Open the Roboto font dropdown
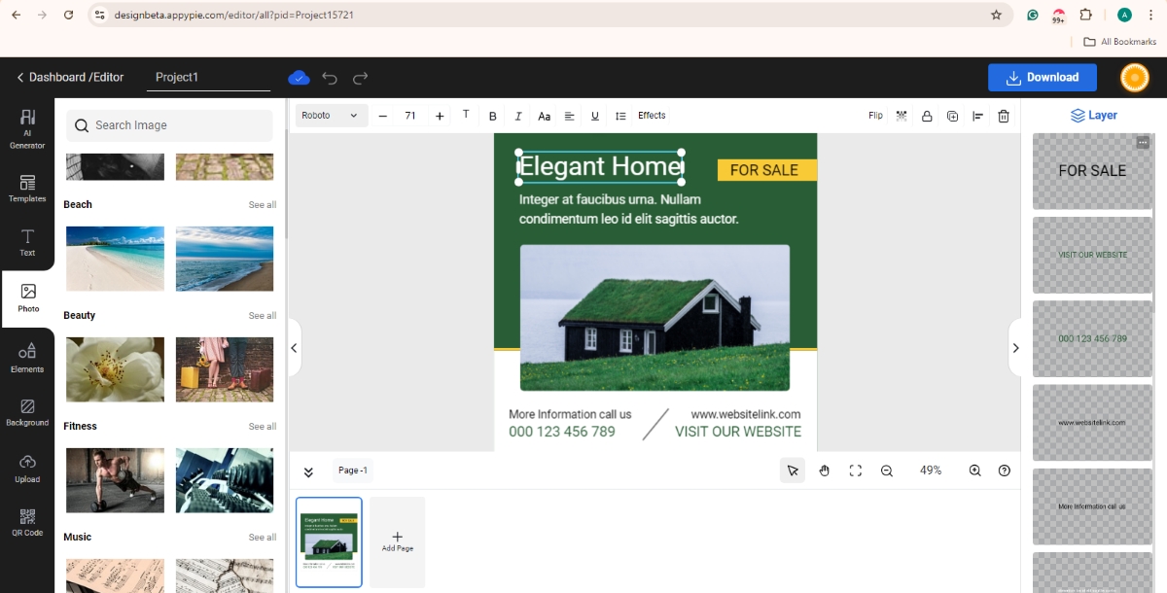The image size is (1167, 593). [331, 116]
